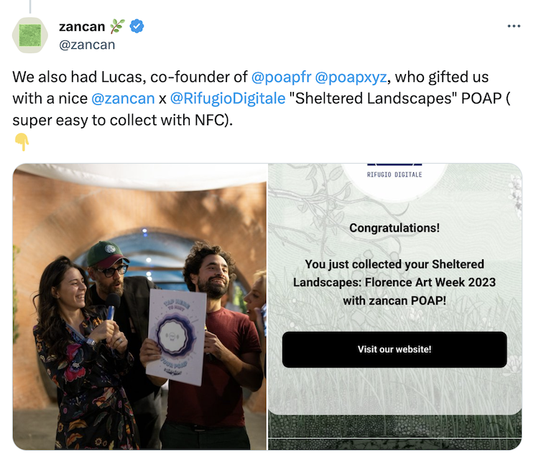Click the RIFUGIO DIGITALE caption text
Image resolution: width=536 pixels, height=467 pixels.
[x=394, y=175]
